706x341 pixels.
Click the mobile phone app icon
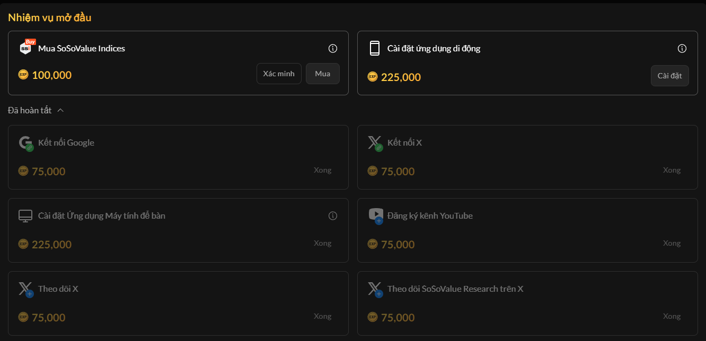375,48
